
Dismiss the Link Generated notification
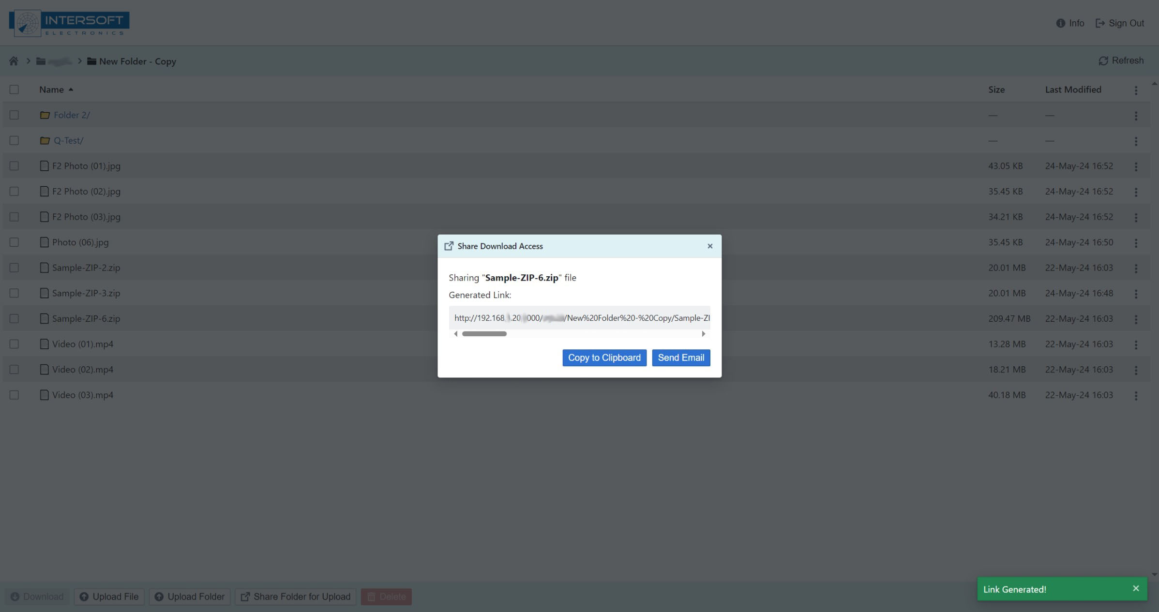1136,588
